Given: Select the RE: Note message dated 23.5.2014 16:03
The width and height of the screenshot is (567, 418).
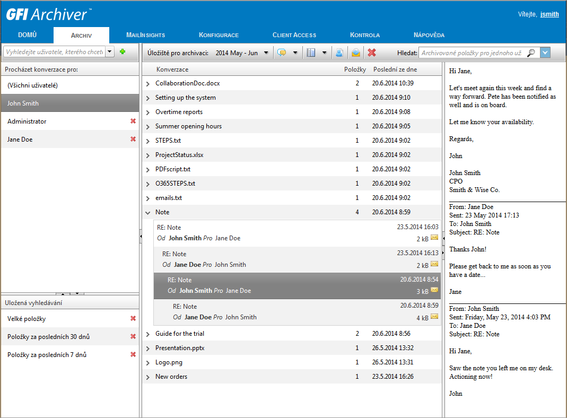Looking at the screenshot, I should pos(297,233).
